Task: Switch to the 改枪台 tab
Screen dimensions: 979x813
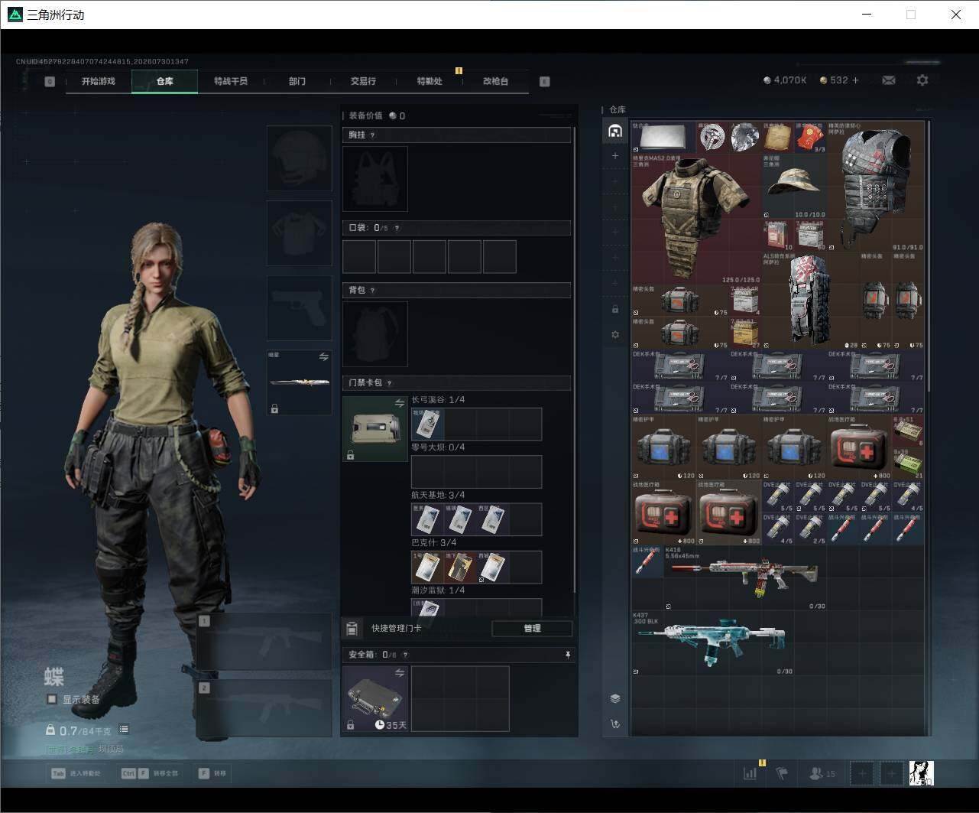Action: point(495,81)
